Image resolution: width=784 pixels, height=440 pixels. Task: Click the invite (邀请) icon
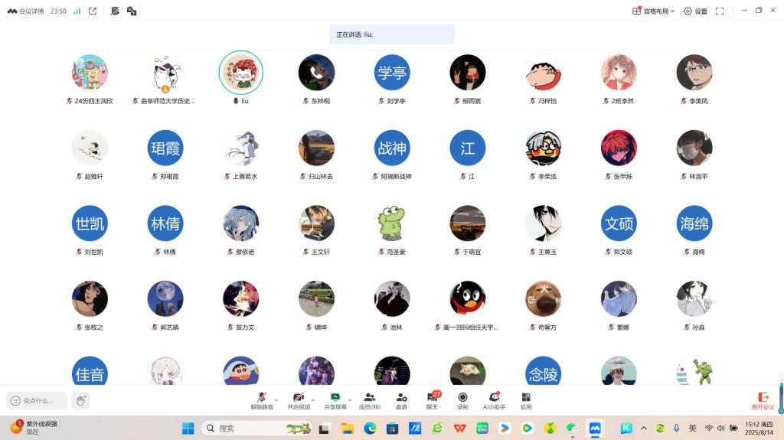(x=401, y=400)
